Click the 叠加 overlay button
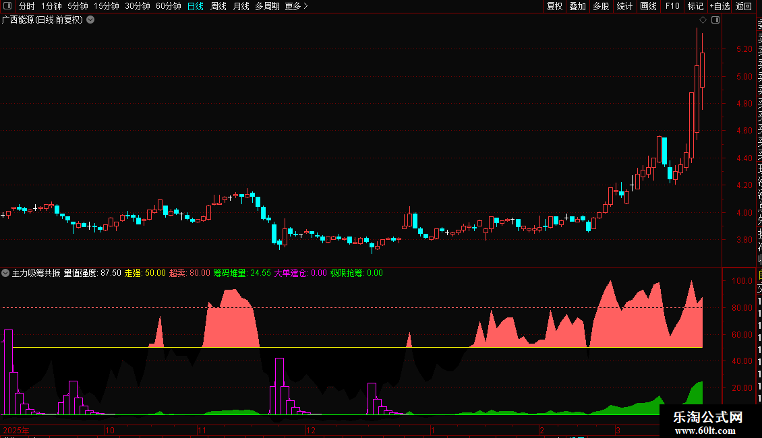The image size is (762, 438). (577, 6)
